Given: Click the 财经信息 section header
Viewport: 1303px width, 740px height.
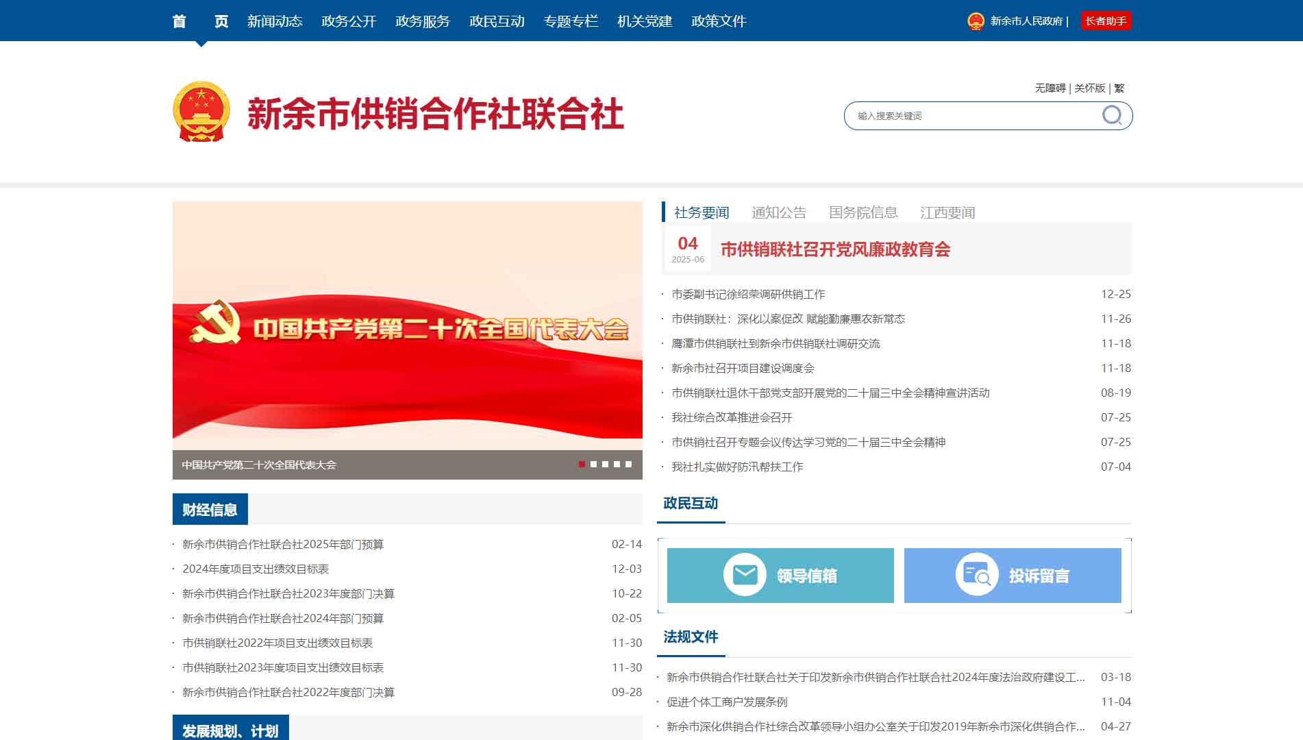Looking at the screenshot, I should point(210,510).
